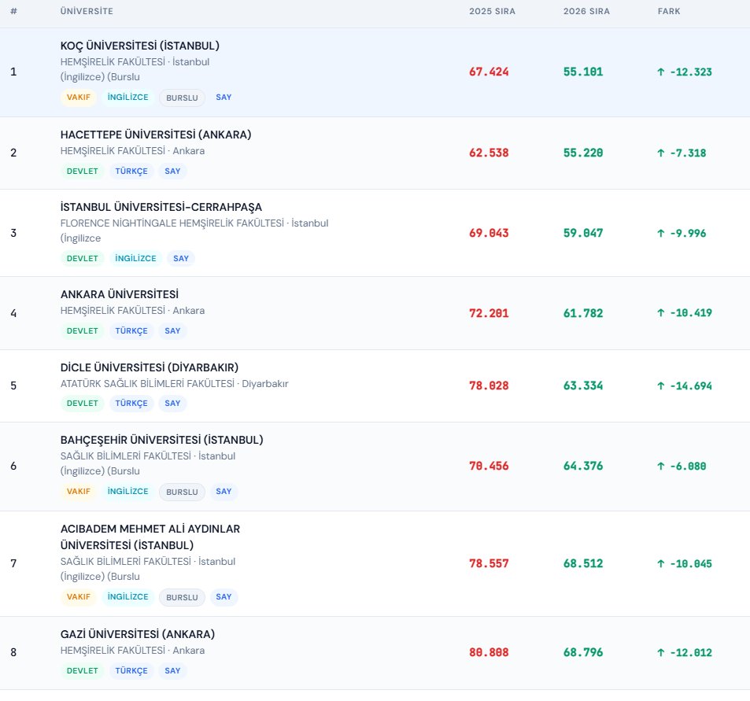Image resolution: width=750 pixels, height=701 pixels.
Task: Click the İNGİLİZCE tag in Koç row
Action: (x=127, y=97)
